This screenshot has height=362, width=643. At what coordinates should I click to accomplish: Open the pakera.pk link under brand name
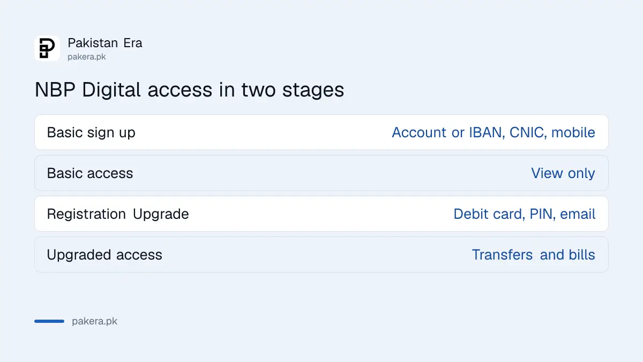tap(87, 56)
